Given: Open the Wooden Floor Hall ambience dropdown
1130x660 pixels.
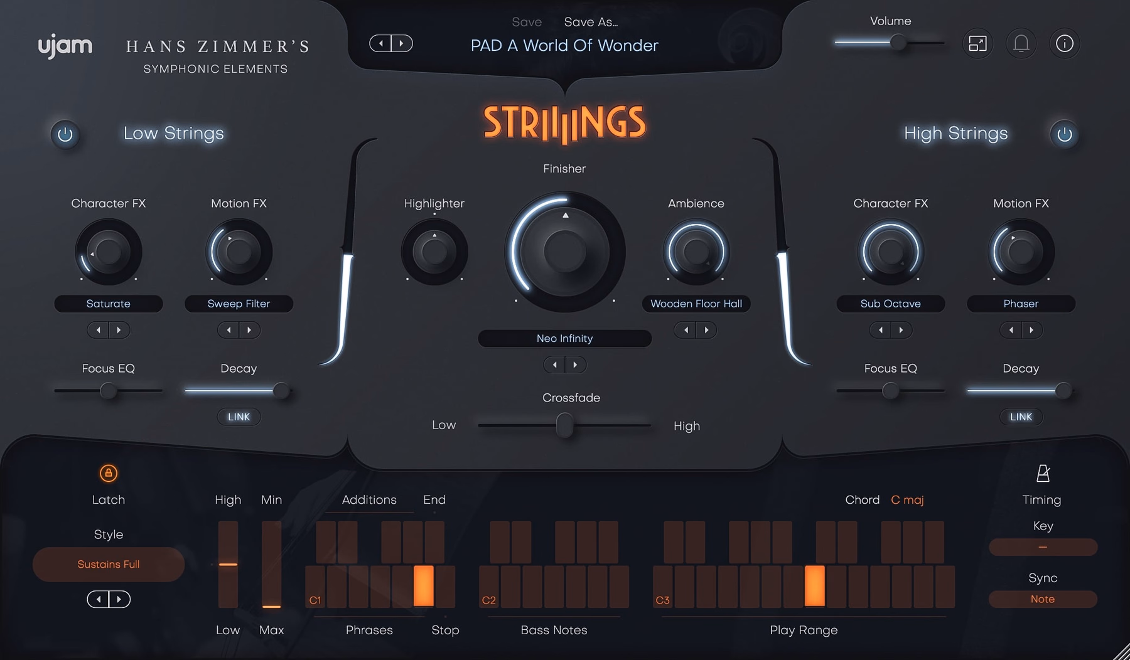Looking at the screenshot, I should pos(696,304).
